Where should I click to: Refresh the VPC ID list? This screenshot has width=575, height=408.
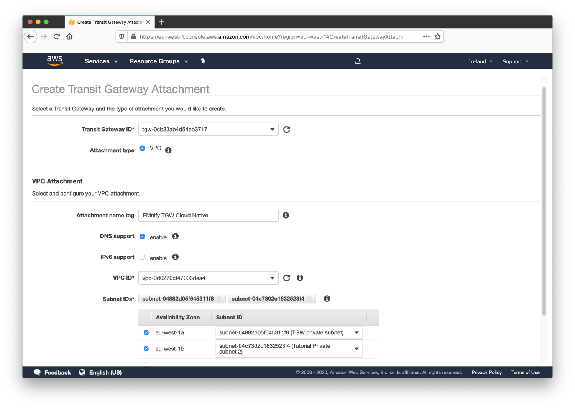pyautogui.click(x=286, y=278)
